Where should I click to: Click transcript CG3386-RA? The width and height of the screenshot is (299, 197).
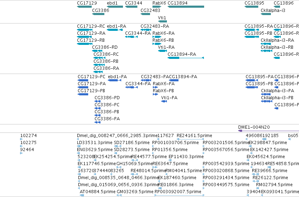(x=98, y=72)
